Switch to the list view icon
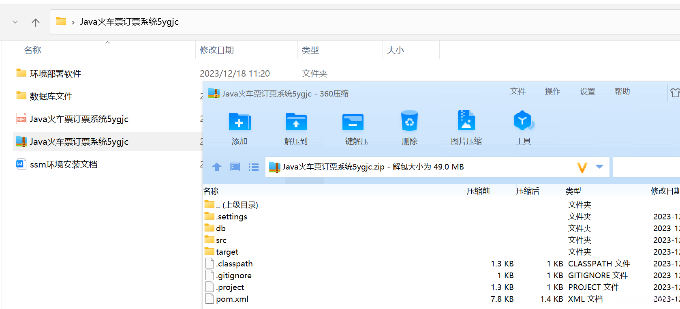 point(254,167)
